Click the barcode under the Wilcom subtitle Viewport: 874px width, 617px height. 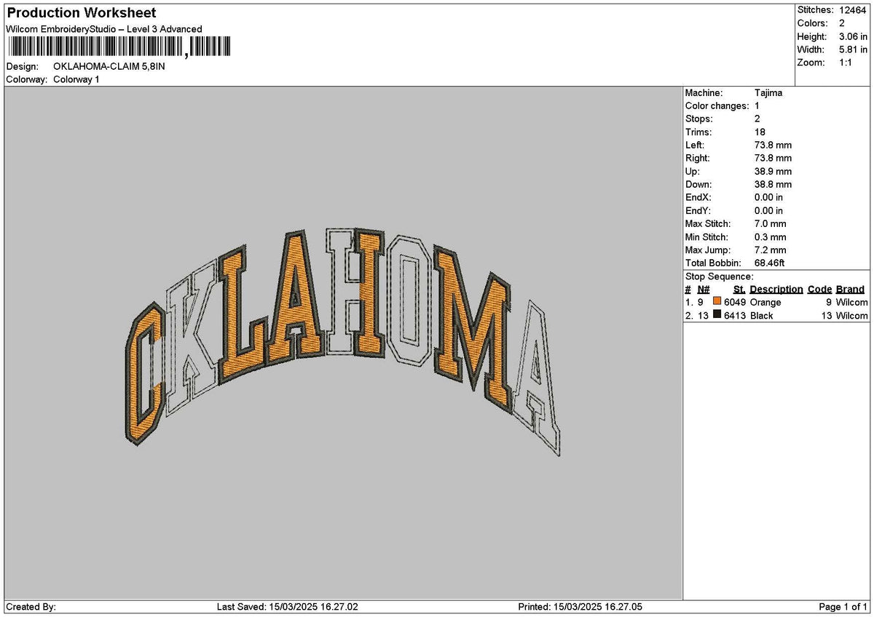tap(120, 48)
